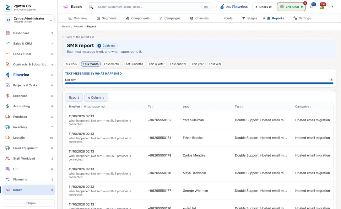Click the help question mark icon
The width and height of the screenshot is (341, 209).
tap(332, 7)
